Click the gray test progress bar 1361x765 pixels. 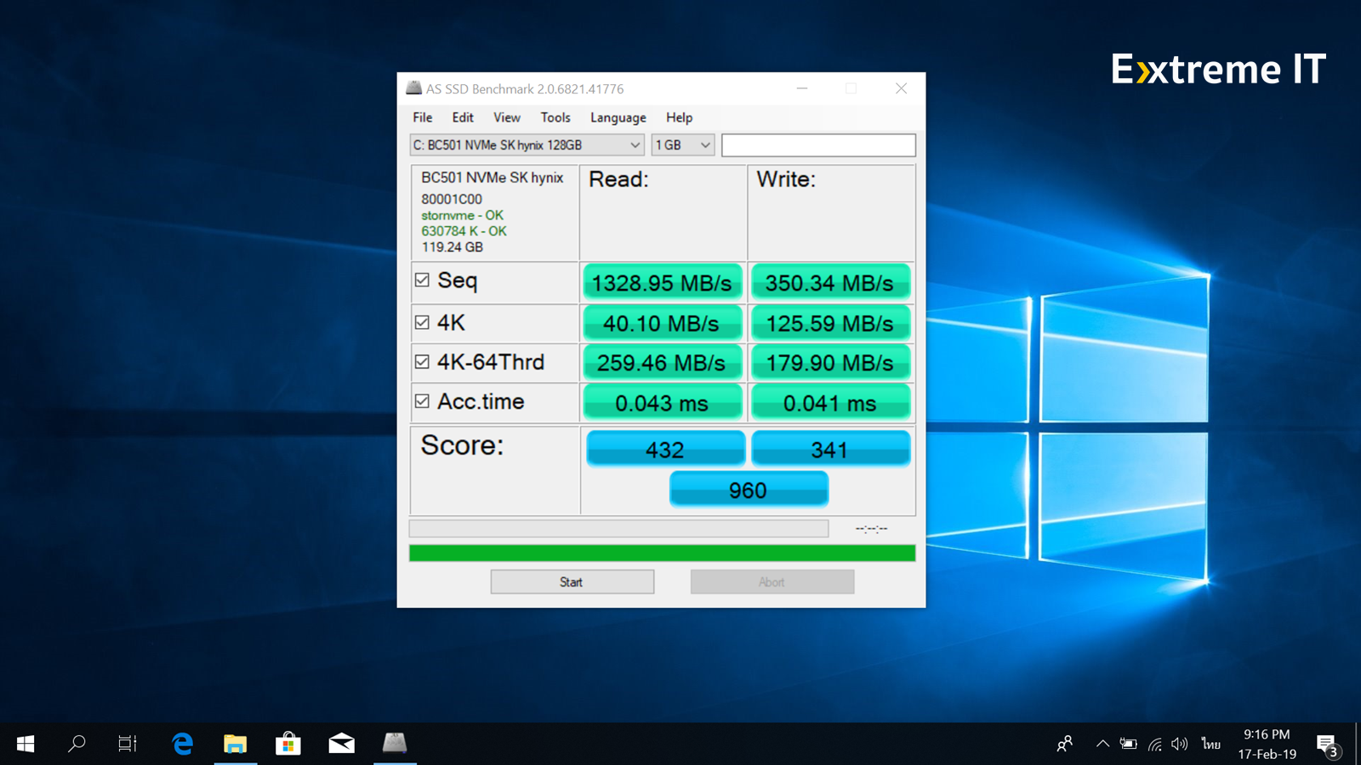[618, 528]
